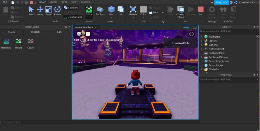
Task: Toggle Join Surfaces
Action: point(73,17)
